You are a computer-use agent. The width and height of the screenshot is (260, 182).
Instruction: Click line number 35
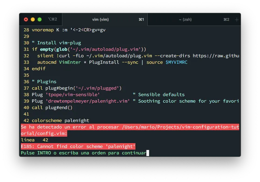tap(26, 75)
